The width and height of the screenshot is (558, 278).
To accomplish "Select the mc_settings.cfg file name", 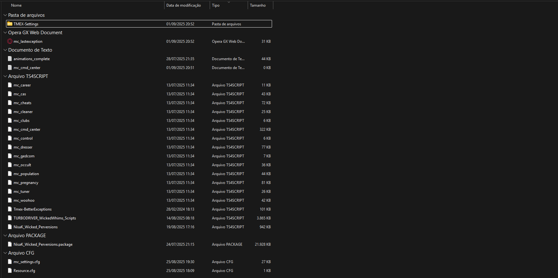I will coord(27,262).
